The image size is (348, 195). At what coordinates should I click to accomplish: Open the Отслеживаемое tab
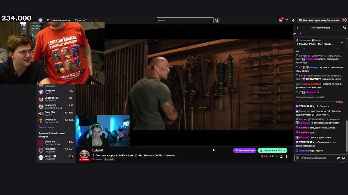point(58,20)
